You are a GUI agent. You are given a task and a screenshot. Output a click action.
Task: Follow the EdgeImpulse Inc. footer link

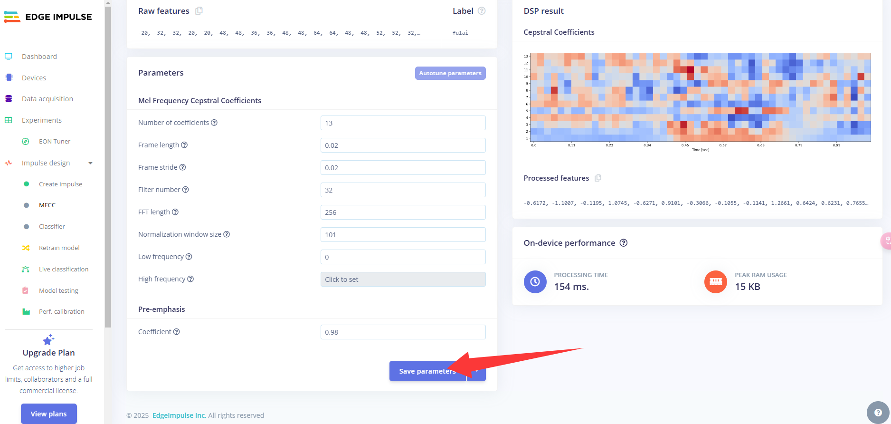click(179, 415)
